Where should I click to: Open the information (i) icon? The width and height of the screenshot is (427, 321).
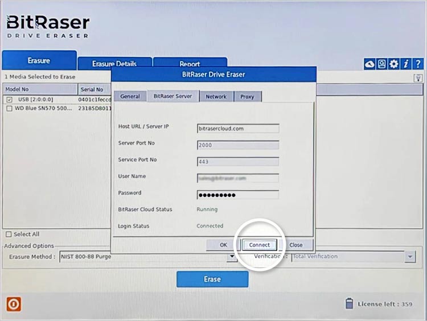[x=406, y=64]
